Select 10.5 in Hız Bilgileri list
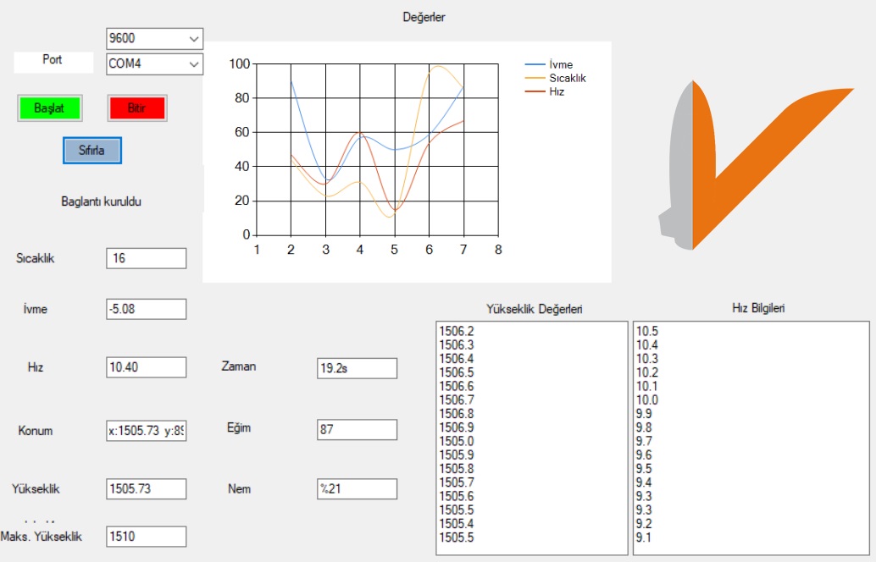 point(647,332)
